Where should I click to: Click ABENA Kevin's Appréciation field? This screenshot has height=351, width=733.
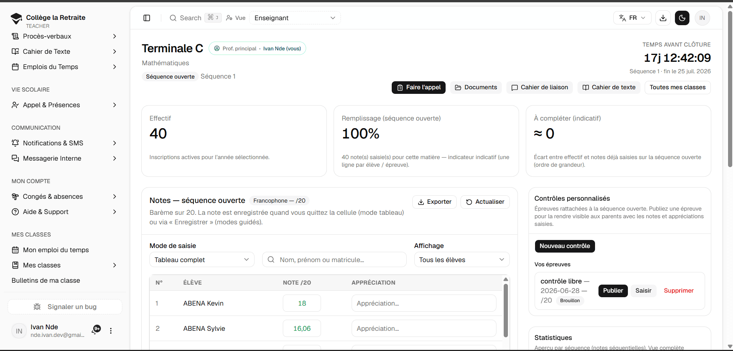click(x=424, y=303)
